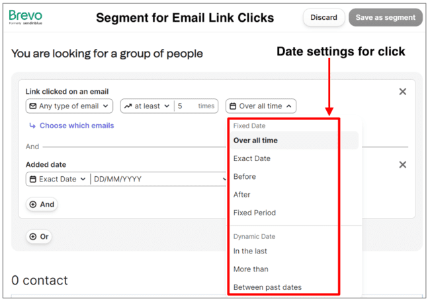The width and height of the screenshot is (430, 303).
Task: Remove the link clicked condition
Action: (x=402, y=92)
